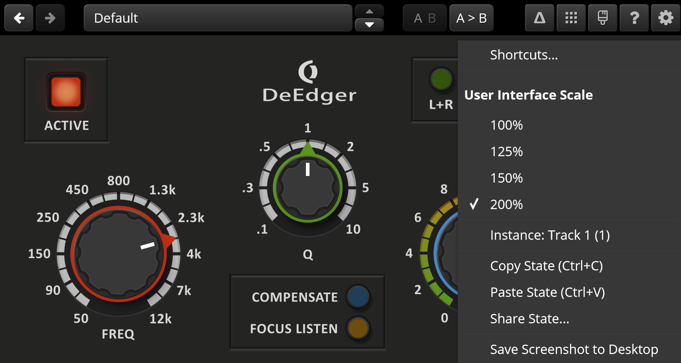Choose Copy State (Ctrl+C)
The width and height of the screenshot is (681, 363).
[x=569, y=266]
